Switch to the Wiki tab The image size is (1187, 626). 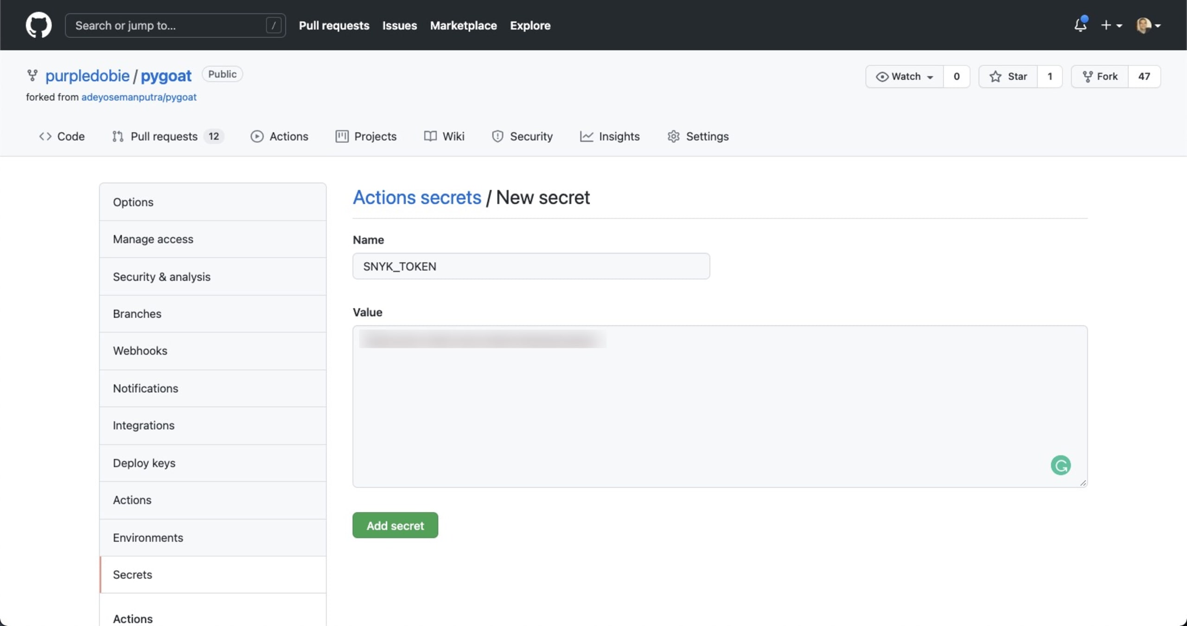pyautogui.click(x=444, y=136)
